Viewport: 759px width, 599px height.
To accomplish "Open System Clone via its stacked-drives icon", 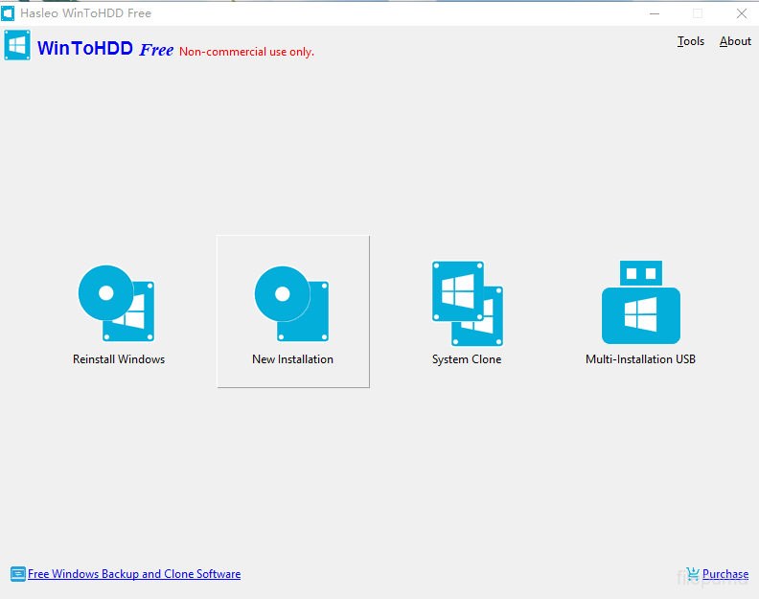I will click(x=467, y=303).
